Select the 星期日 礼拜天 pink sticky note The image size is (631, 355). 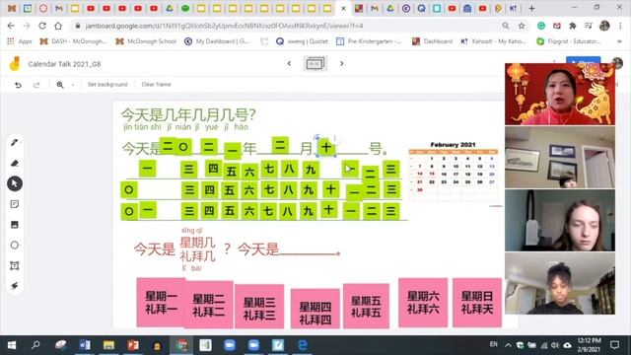[477, 303]
